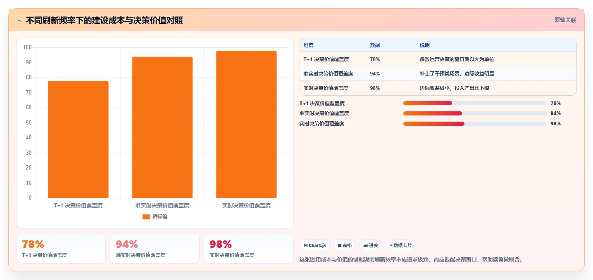Toggle the 指标值 legend color swatch
This screenshot has height=280, width=593.
coord(146,216)
